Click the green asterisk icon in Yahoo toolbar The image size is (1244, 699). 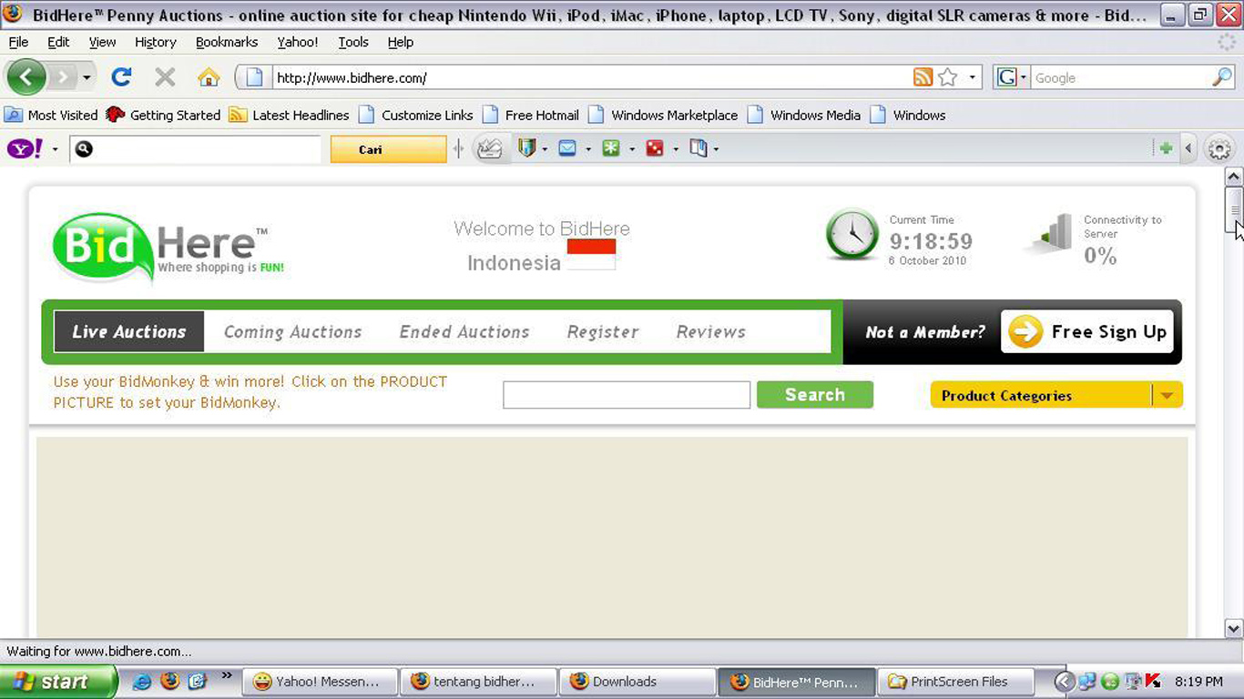coord(611,148)
